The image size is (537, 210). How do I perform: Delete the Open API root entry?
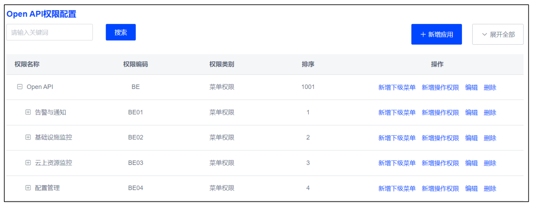coord(490,87)
